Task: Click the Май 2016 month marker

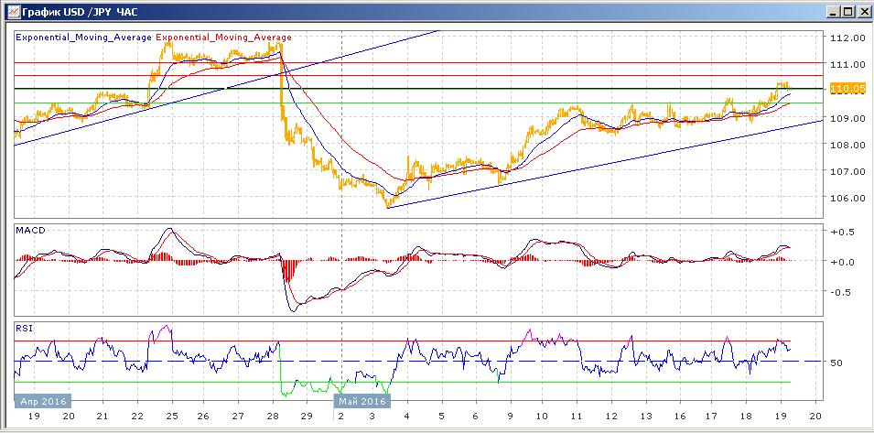Action: (x=362, y=401)
